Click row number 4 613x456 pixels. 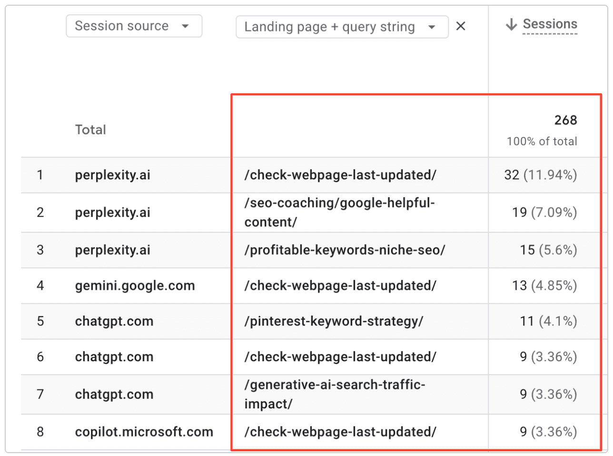[x=40, y=286]
